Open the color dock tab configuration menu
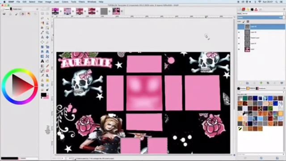Image resolution: width=286 pixels, height=161 pixels. (x=37, y=9)
